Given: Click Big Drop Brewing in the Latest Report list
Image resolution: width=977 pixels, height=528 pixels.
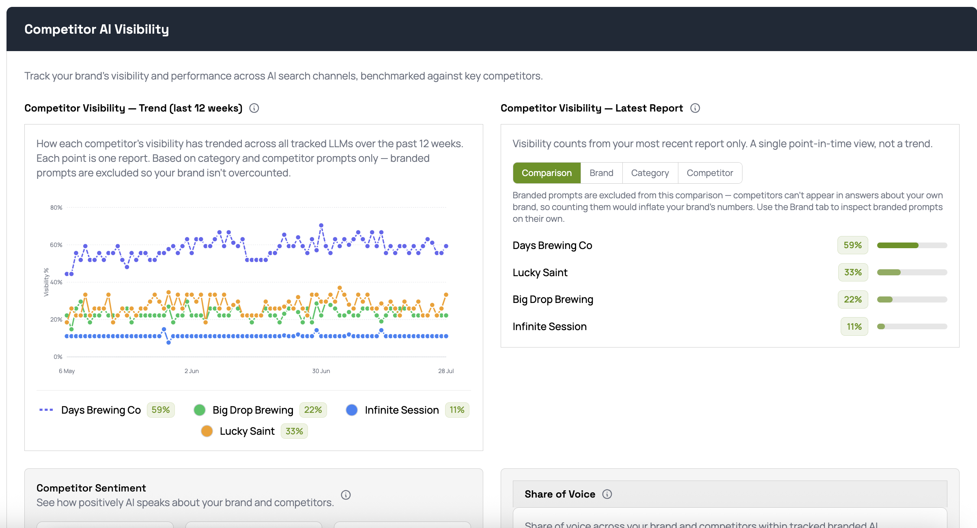Looking at the screenshot, I should [553, 300].
